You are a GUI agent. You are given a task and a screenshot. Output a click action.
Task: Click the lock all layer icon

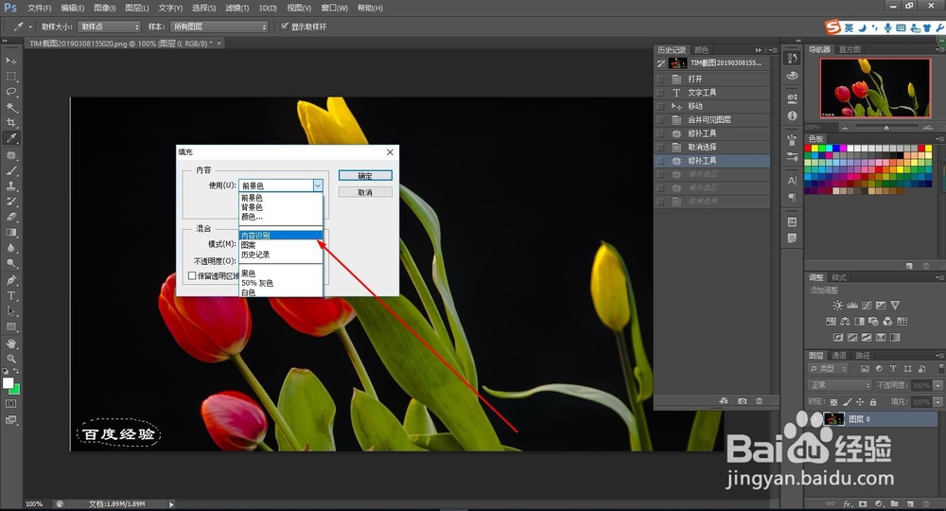point(873,402)
